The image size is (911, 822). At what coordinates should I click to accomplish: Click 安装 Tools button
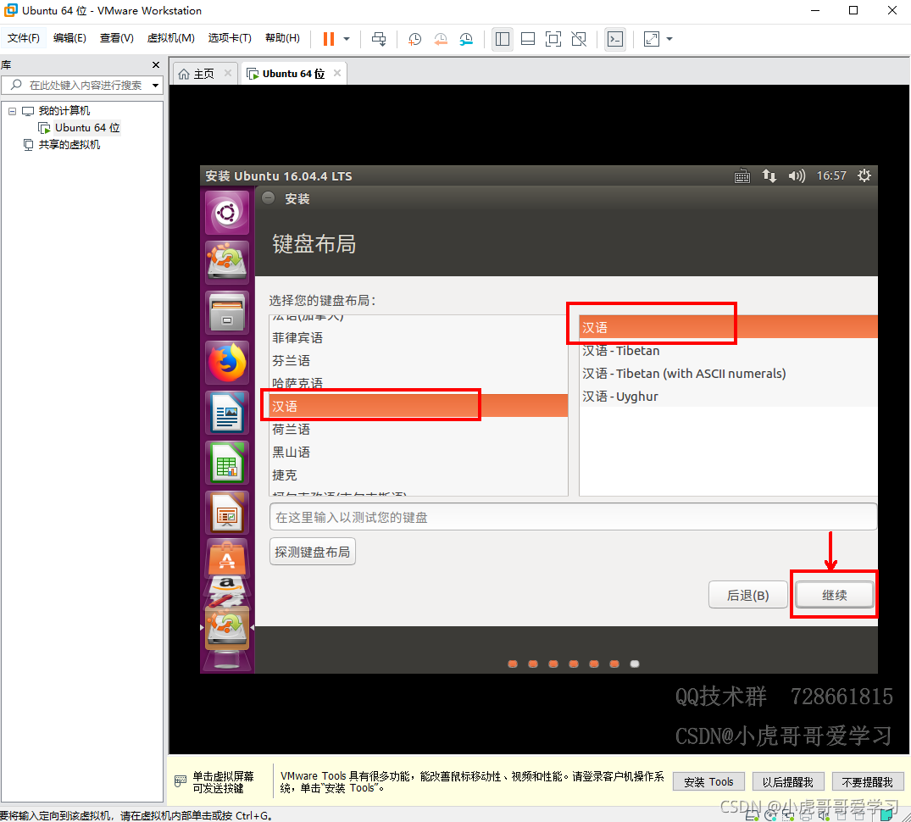point(708,782)
